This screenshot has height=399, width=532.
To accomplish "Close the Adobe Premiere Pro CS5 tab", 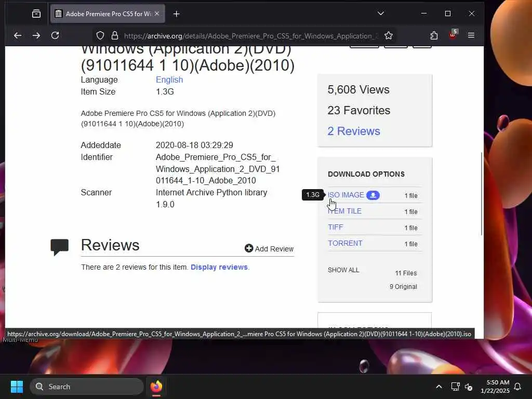I will coord(157,14).
